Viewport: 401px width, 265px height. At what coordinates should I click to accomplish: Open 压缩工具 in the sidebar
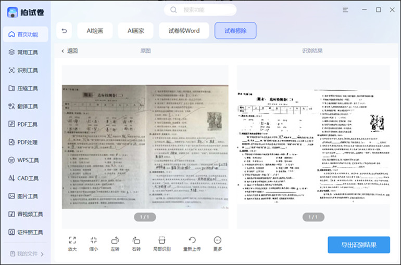[x=23, y=88]
